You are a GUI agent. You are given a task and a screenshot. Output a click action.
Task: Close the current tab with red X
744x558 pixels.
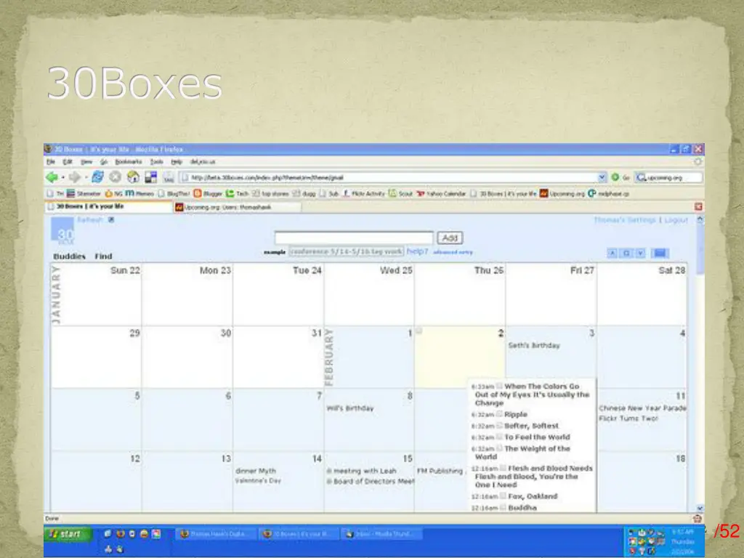click(698, 206)
